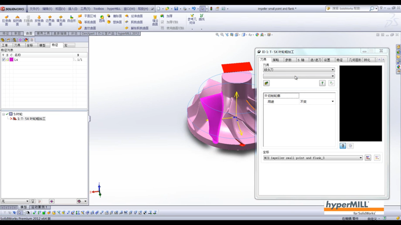Click the undo icon in top toolbar

click(193, 9)
